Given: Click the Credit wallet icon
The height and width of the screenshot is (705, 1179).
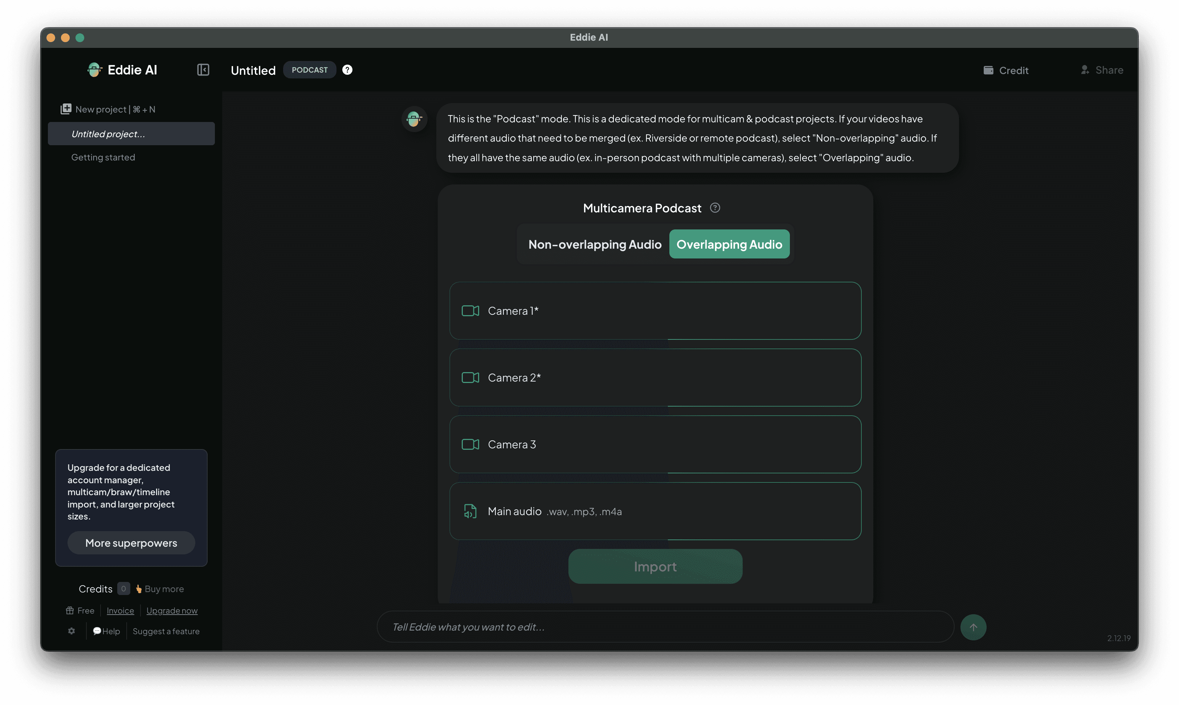Looking at the screenshot, I should click(988, 70).
